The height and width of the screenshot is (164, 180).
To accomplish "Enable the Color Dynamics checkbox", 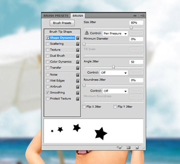I will click(x=48, y=62).
